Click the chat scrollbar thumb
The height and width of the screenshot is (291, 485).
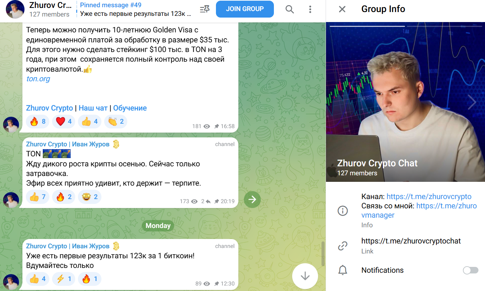(x=323, y=254)
